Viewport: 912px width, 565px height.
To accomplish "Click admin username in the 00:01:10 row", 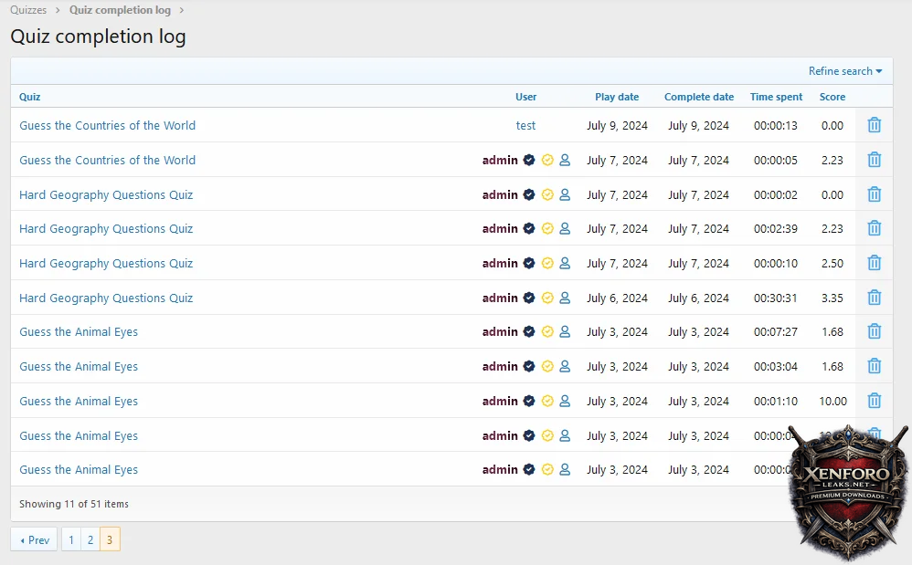I will click(500, 401).
